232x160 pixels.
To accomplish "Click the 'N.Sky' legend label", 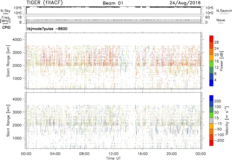I will (x=6, y=11).
